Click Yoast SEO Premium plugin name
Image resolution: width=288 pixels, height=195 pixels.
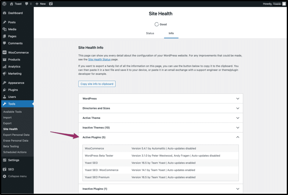[x=97, y=177]
